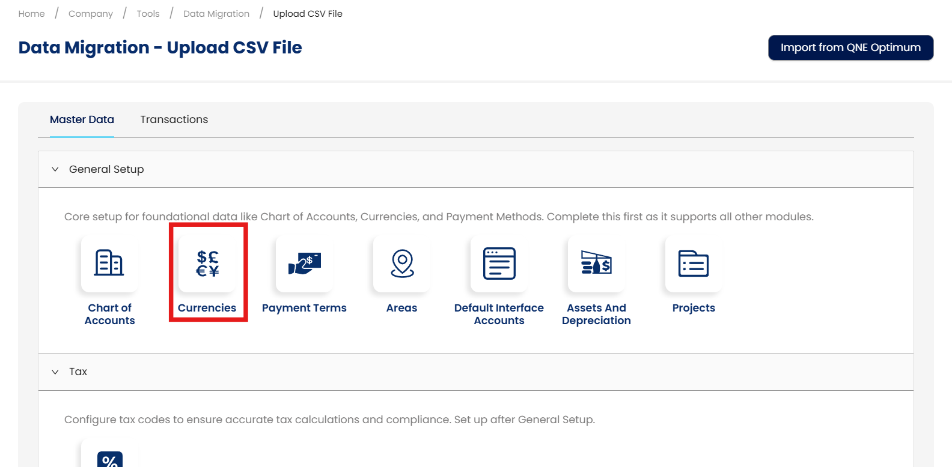
Task: Open the Chart of Accounts icon
Action: coord(109,264)
